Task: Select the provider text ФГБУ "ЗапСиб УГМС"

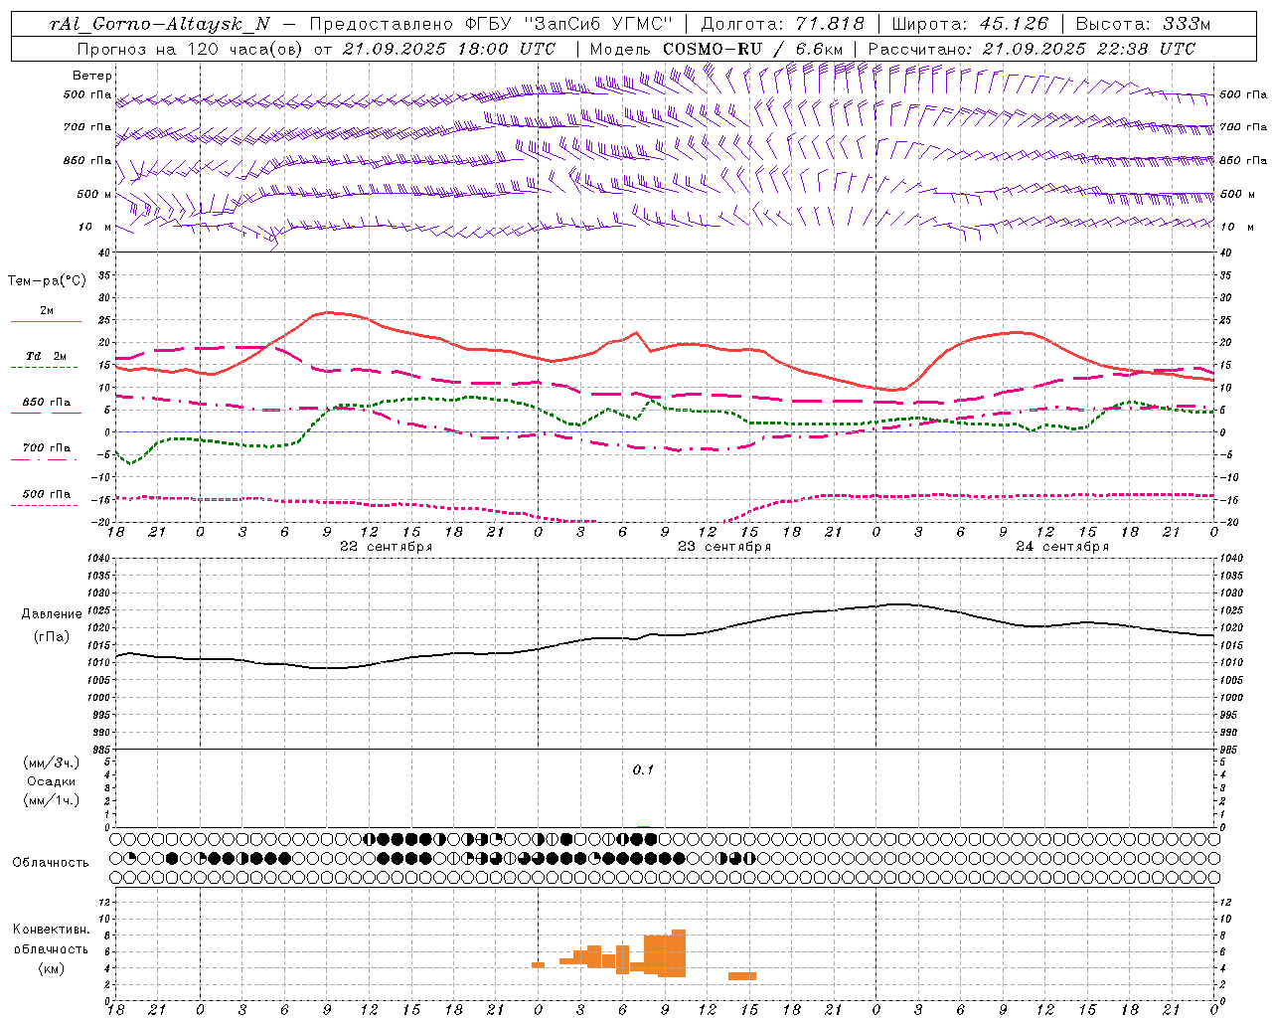Action: [568, 24]
